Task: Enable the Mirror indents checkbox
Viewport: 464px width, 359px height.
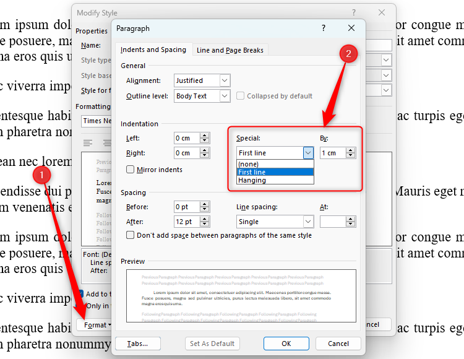Action: pyautogui.click(x=131, y=169)
